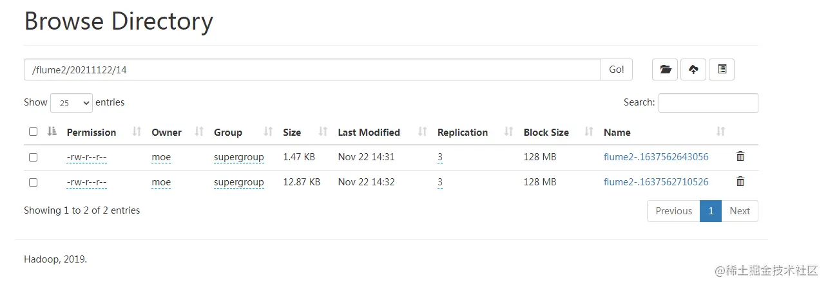Delete file flume2-.1637562643056 with trash icon

[740, 156]
